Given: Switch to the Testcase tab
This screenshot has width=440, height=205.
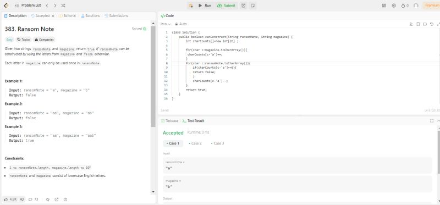Looking at the screenshot, I should point(170,121).
